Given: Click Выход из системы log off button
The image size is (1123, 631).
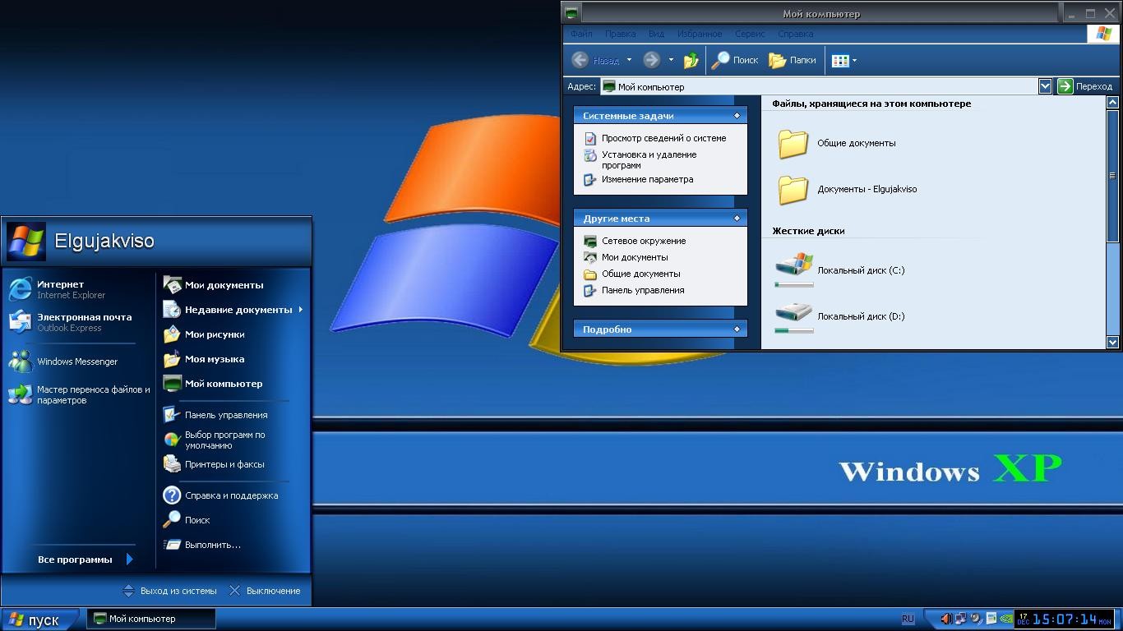Looking at the screenshot, I should (170, 591).
